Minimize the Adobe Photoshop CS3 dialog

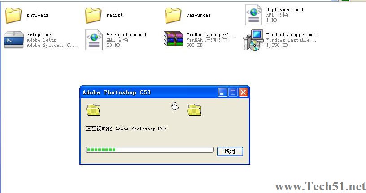222,92
